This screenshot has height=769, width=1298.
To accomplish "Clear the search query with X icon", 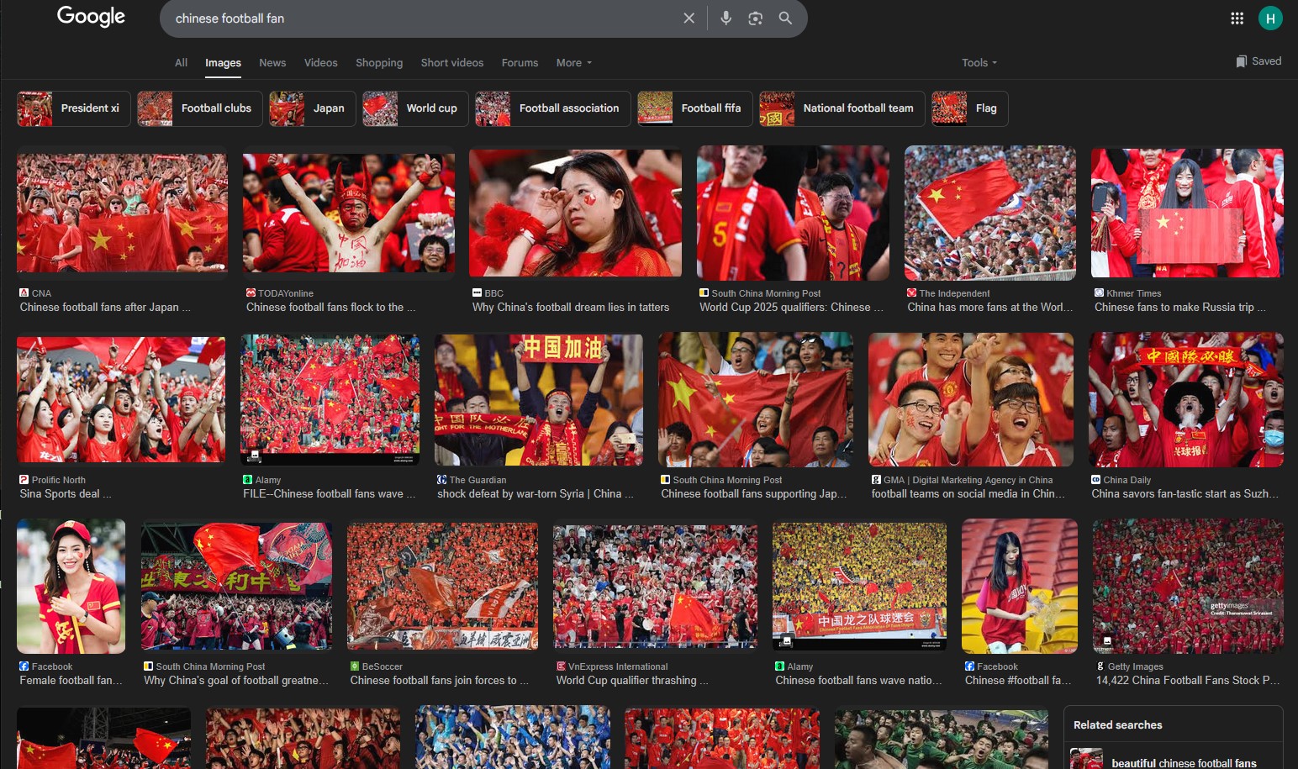I will tap(689, 18).
